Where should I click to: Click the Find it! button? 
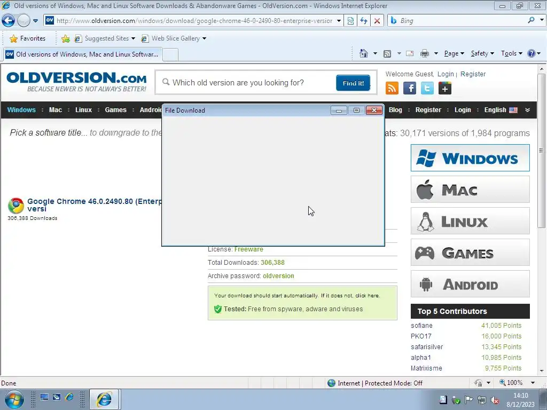(x=353, y=83)
